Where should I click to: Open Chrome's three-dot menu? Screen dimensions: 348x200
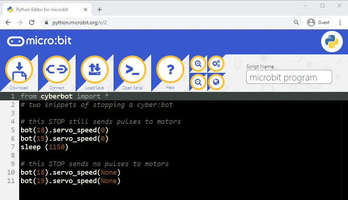pyautogui.click(x=340, y=22)
